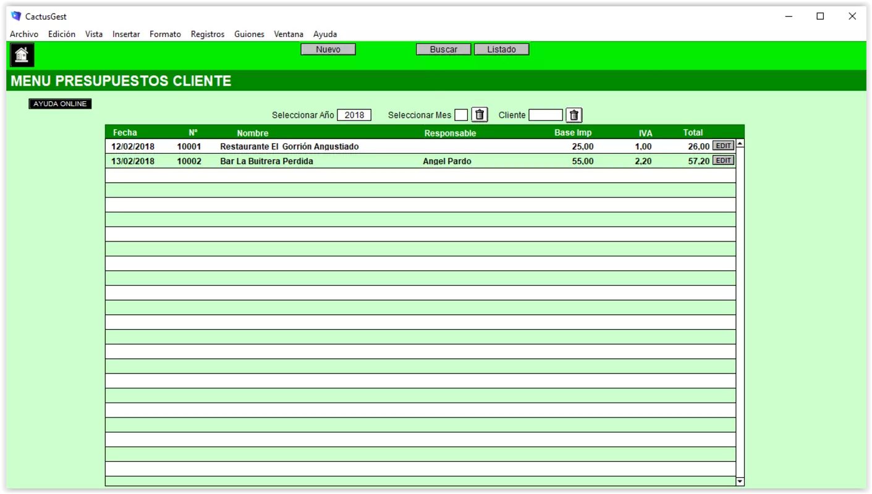
Task: Create a new budget with Nuevo
Action: coord(328,49)
